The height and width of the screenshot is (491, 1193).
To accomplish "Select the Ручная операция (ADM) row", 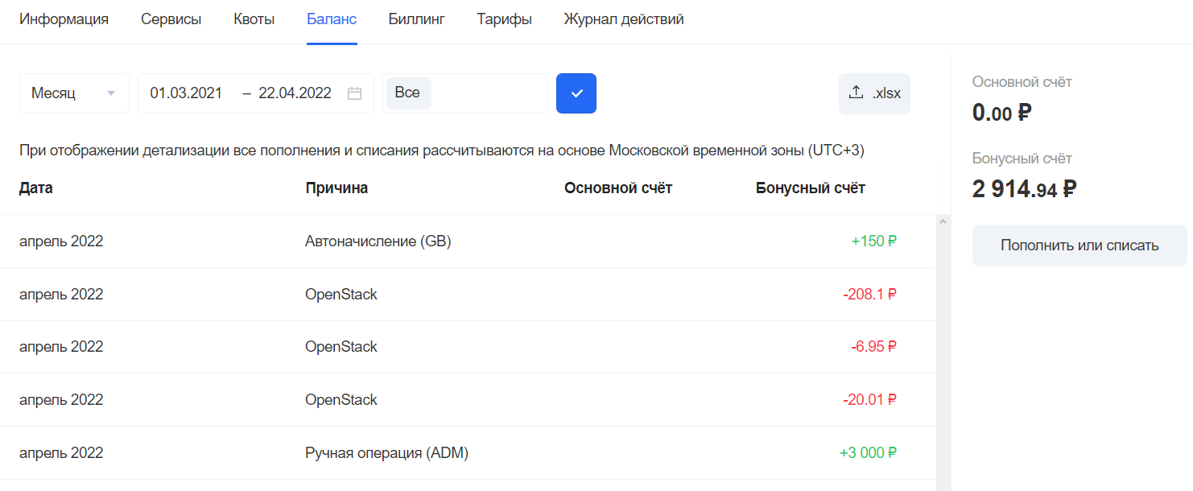I will pyautogui.click(x=468, y=453).
